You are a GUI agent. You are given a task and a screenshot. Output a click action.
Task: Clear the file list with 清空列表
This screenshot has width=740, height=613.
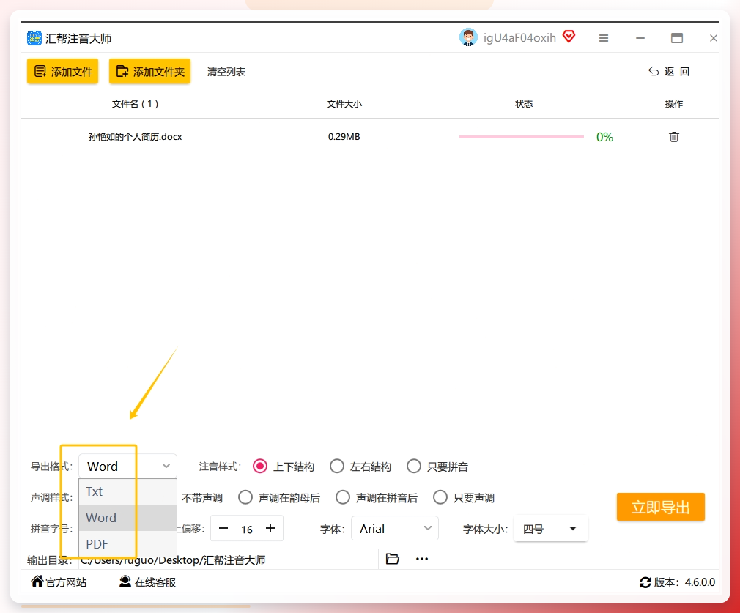pos(226,72)
